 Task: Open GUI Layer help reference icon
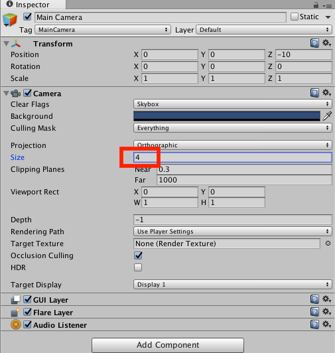pos(314,299)
